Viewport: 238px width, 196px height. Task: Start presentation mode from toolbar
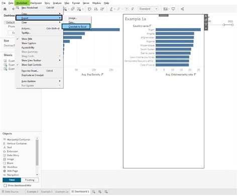[x=173, y=9]
